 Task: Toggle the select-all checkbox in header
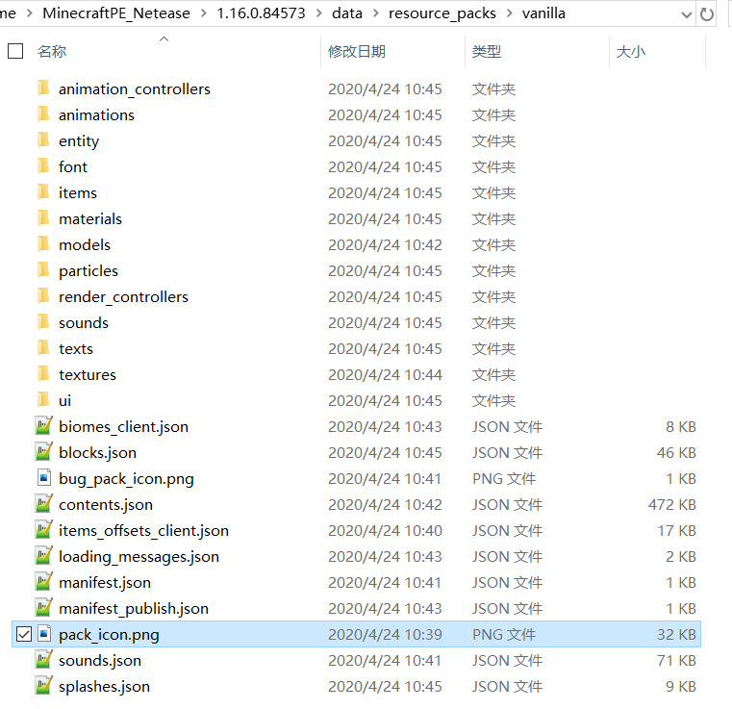pos(15,51)
